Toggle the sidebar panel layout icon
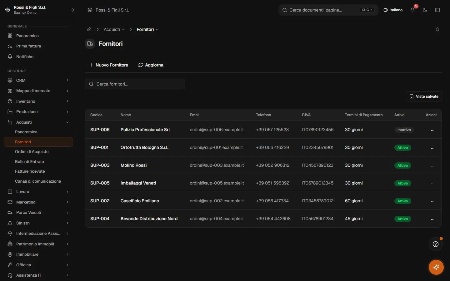Viewport: 450px width, 281px height. 437,10
